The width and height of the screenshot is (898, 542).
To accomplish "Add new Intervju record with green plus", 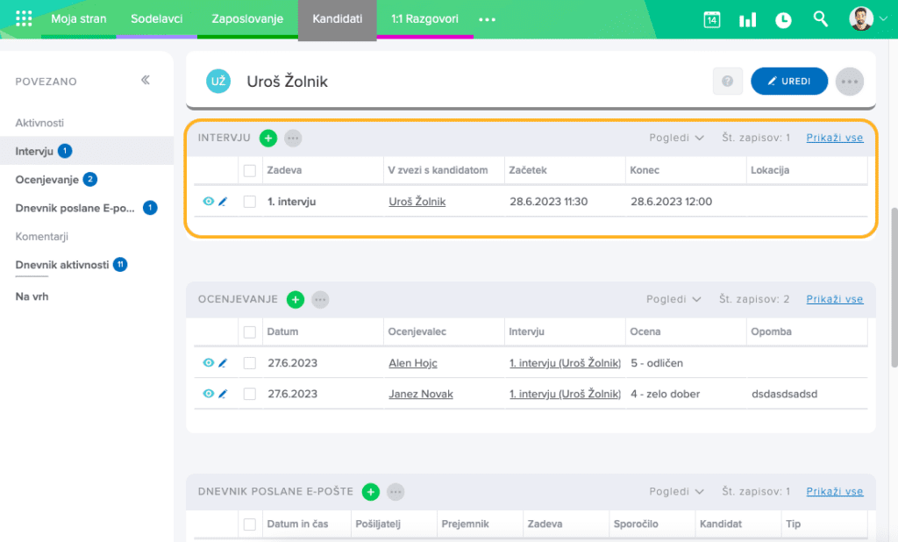I will 268,138.
